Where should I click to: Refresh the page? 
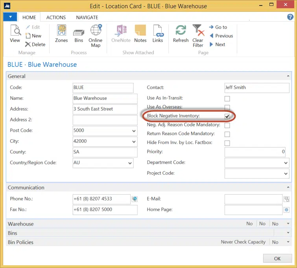pyautogui.click(x=181, y=34)
